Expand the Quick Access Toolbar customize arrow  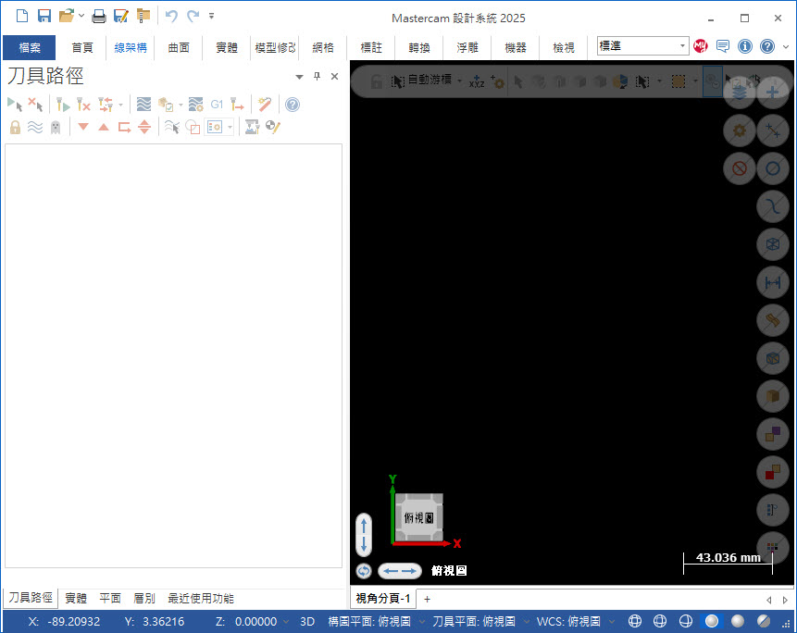point(211,17)
